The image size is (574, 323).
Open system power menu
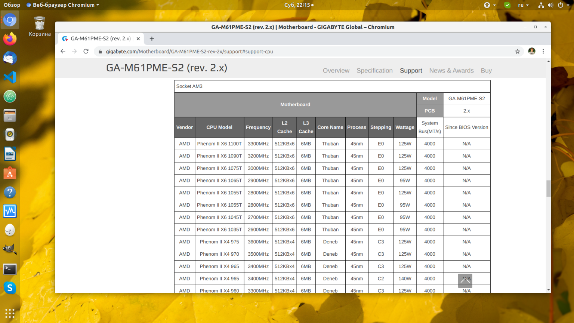[563, 5]
